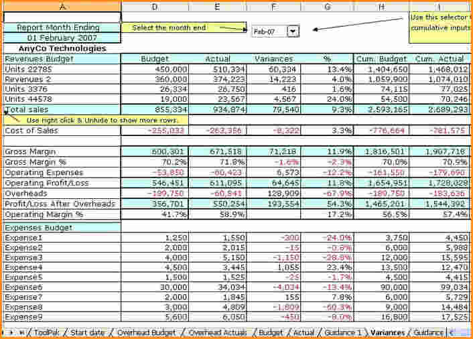Click the last sheet navigation arrow
Image resolution: width=473 pixels, height=339 pixels.
click(21, 333)
